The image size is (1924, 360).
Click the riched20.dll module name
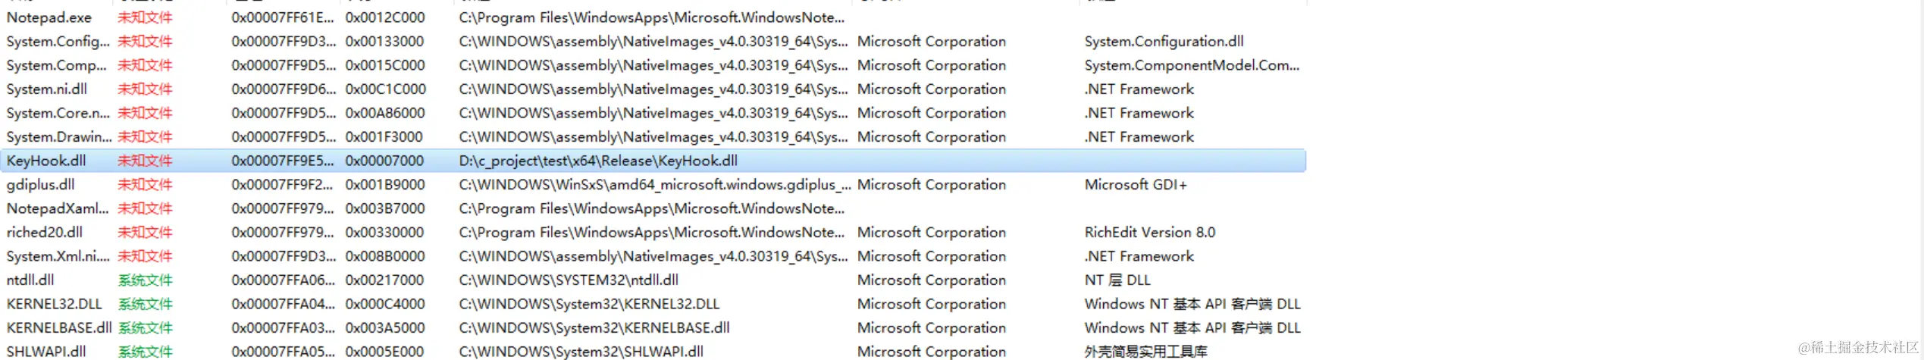(45, 232)
